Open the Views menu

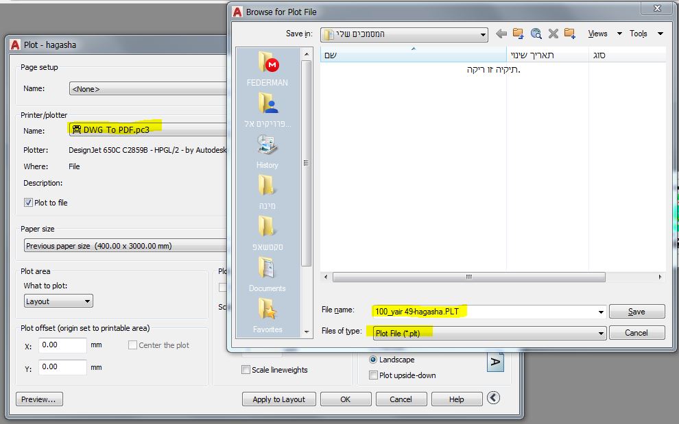[x=597, y=34]
